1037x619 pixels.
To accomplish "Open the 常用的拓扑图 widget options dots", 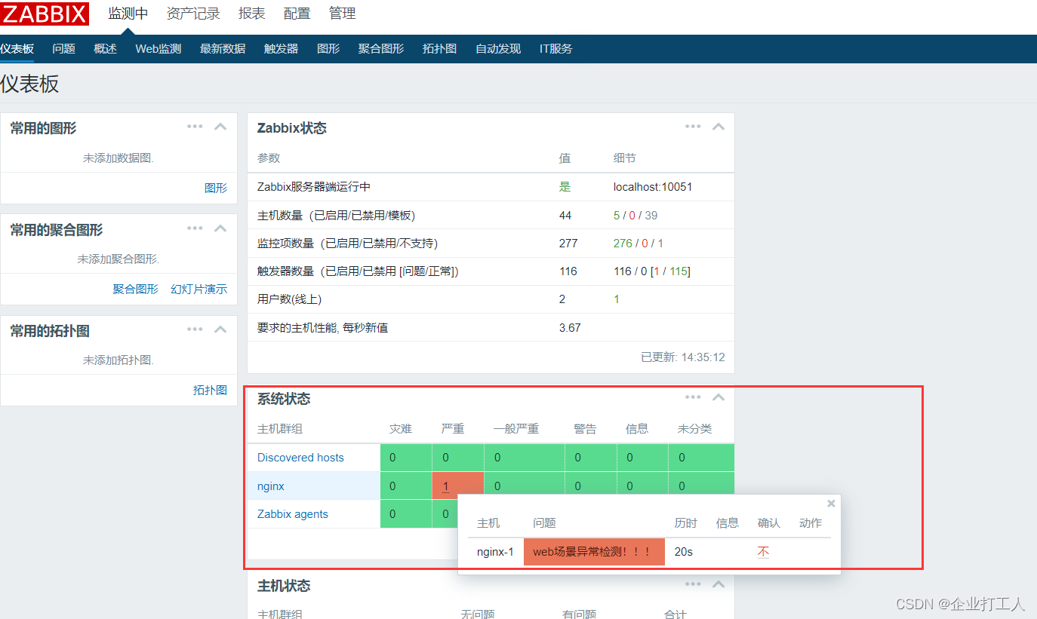I will point(195,329).
